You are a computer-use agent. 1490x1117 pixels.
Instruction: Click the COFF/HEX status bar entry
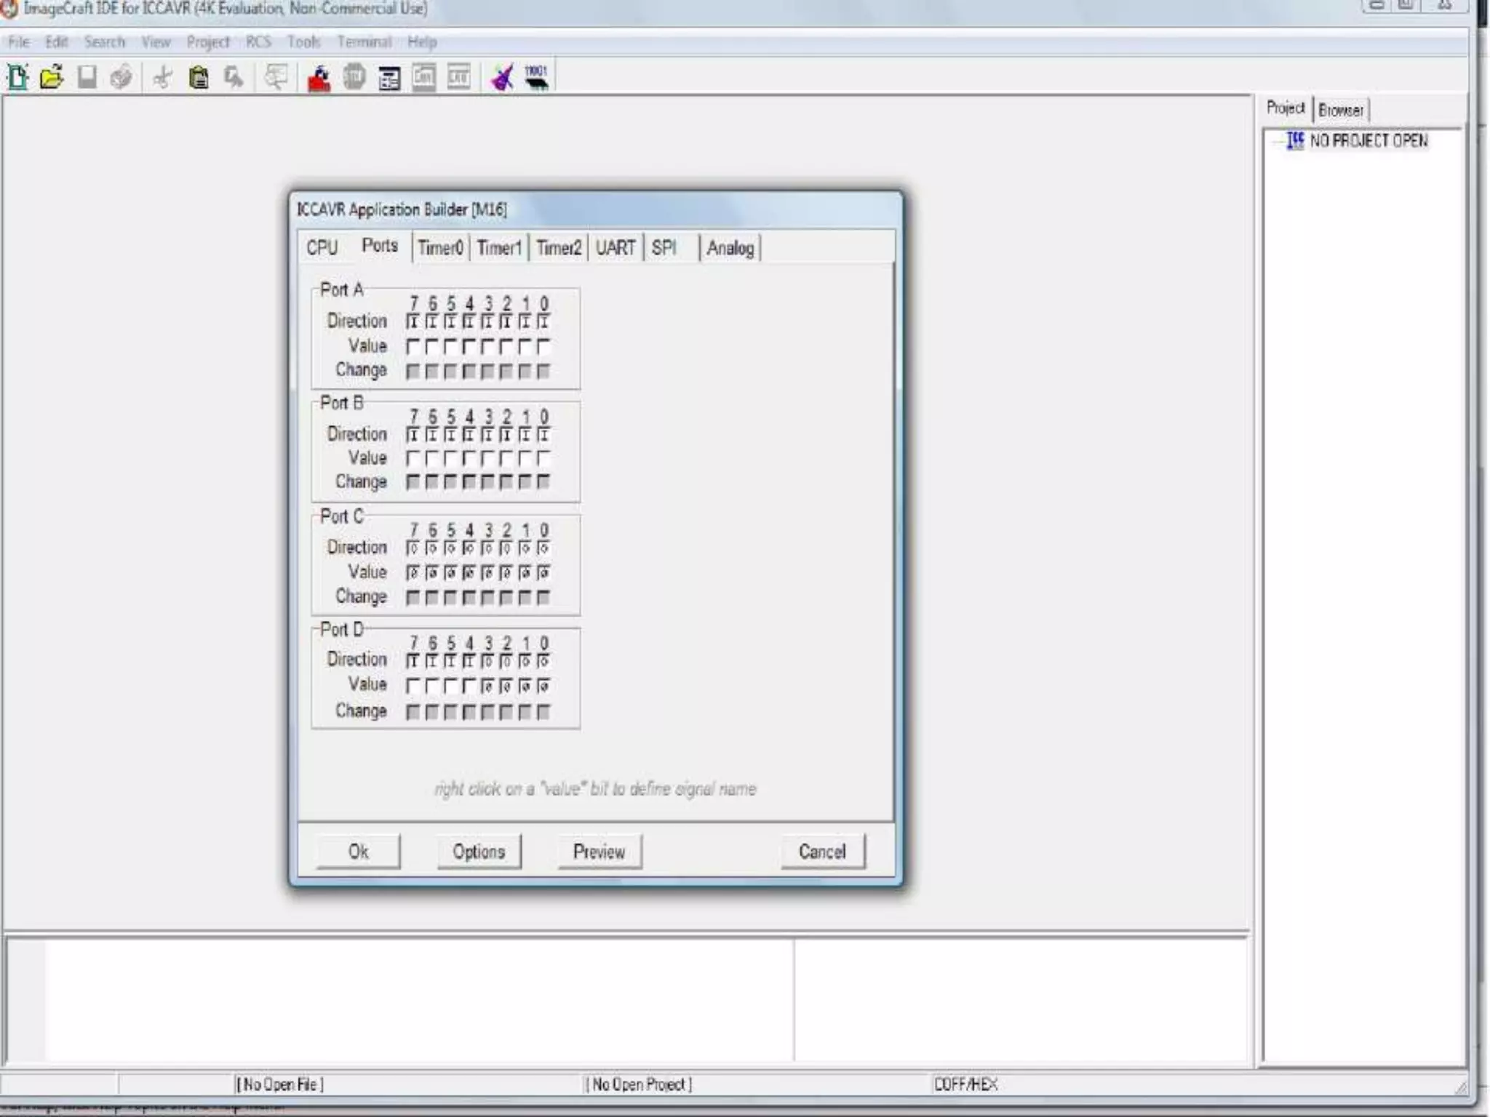[965, 1084]
